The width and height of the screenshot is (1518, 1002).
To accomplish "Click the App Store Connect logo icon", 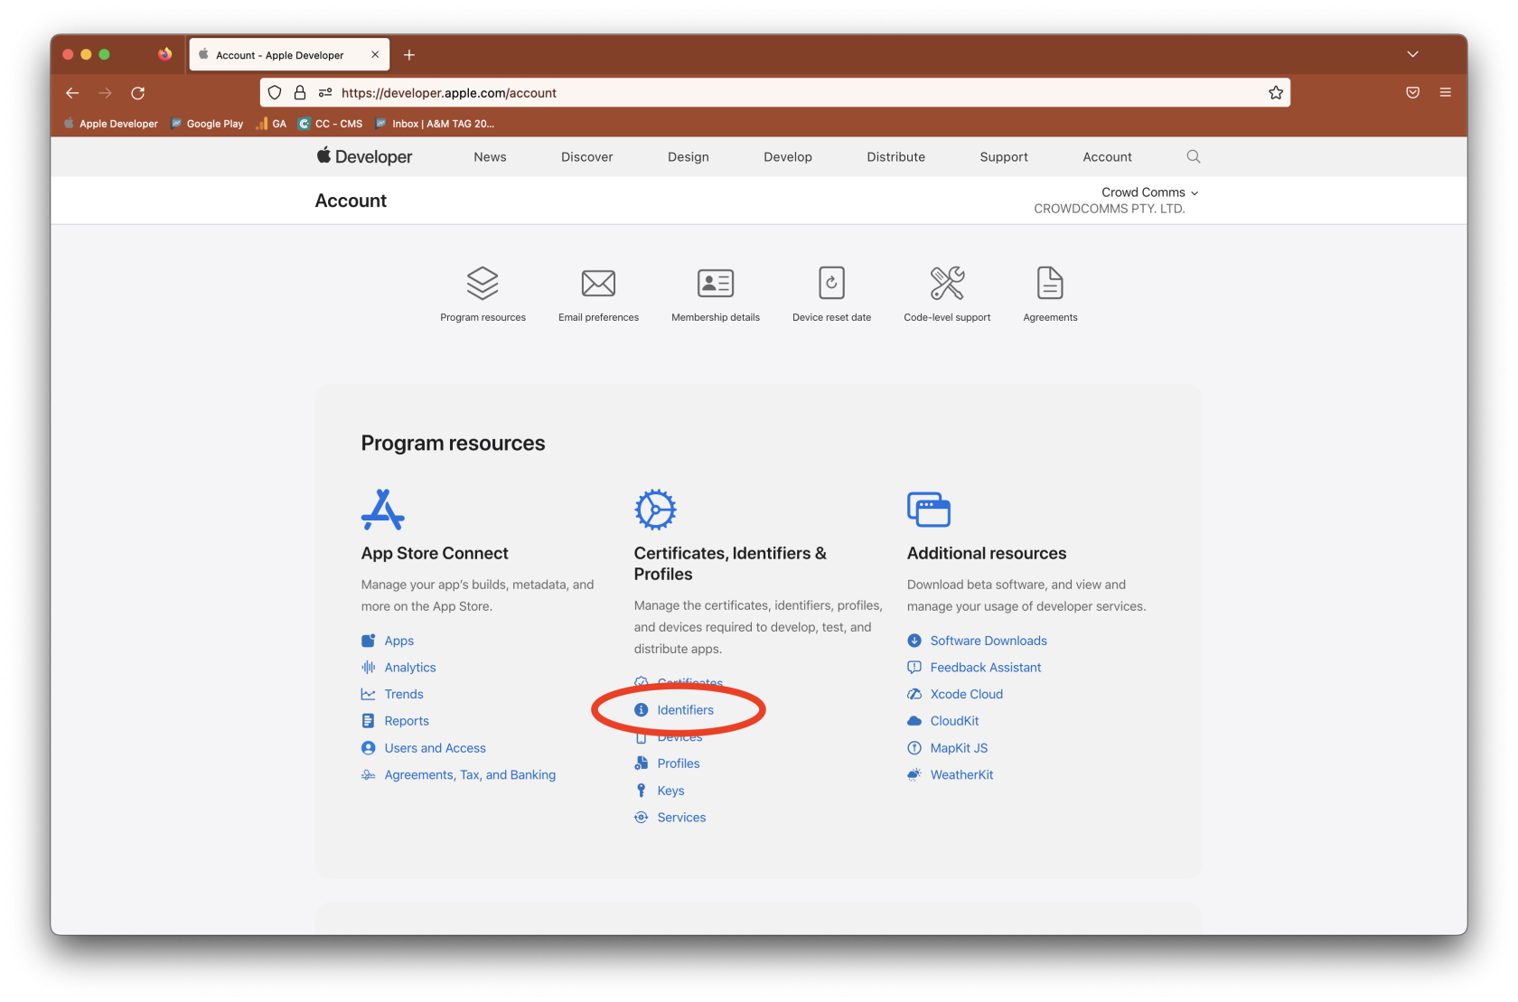I will pyautogui.click(x=382, y=510).
